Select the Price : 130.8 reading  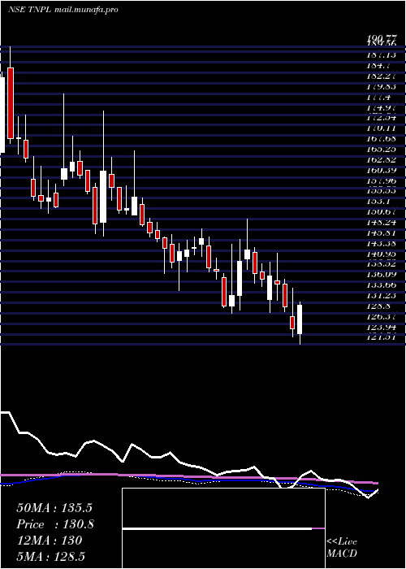pyautogui.click(x=55, y=524)
